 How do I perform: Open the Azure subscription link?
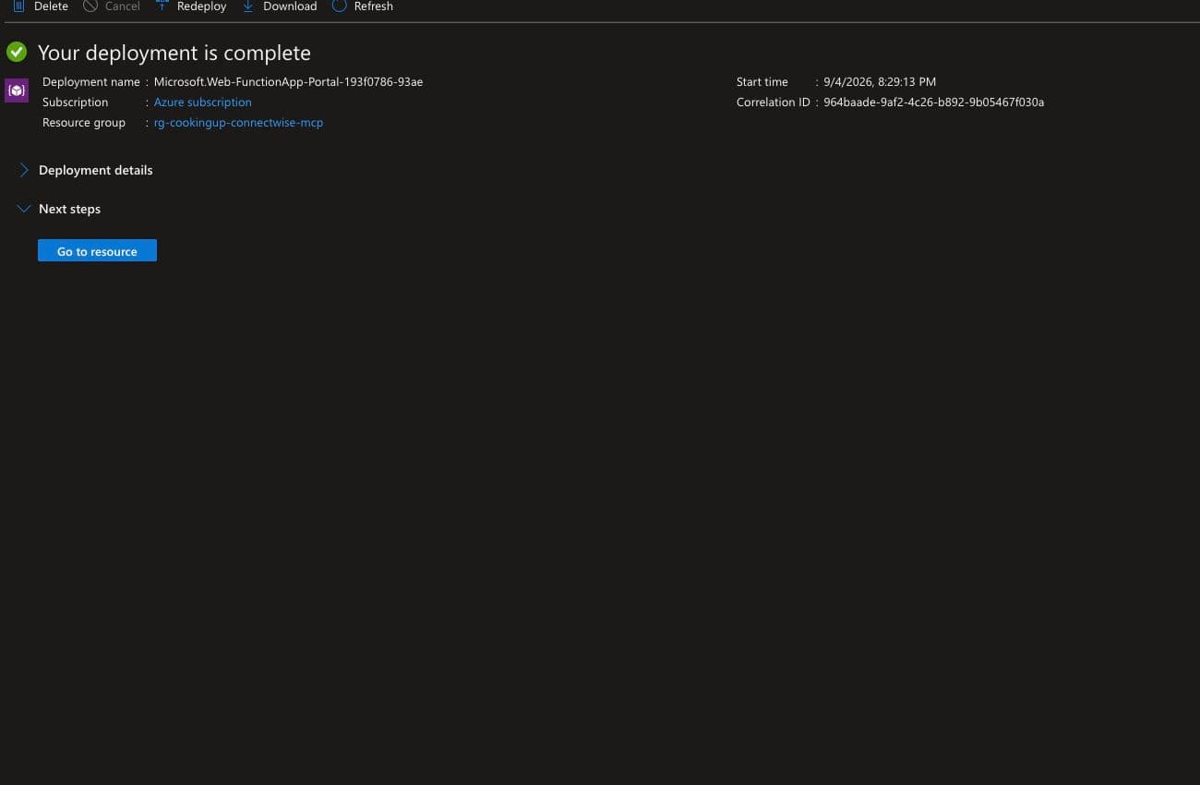pyautogui.click(x=202, y=103)
